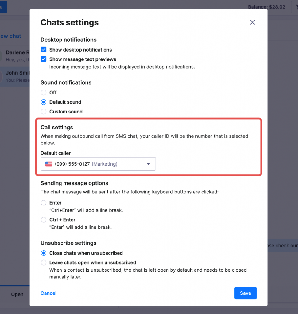
Task: Select Ctrl + Enter sending option
Action: pos(44,220)
